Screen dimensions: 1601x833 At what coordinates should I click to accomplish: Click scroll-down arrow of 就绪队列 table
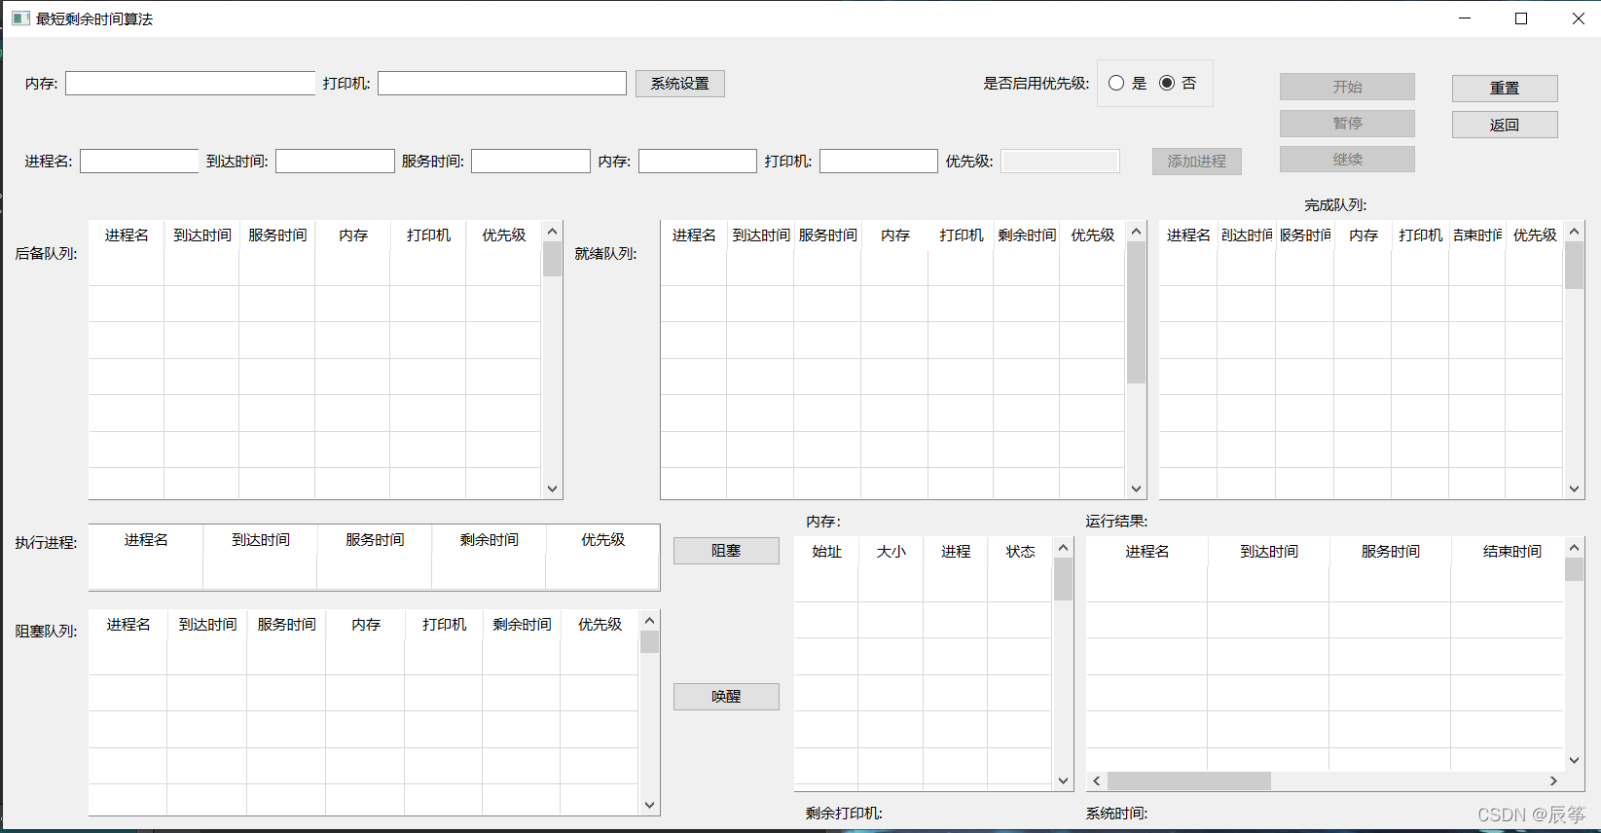pos(1136,489)
